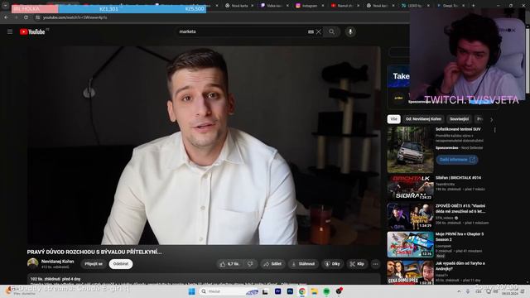View site information next to the URL
This screenshot has height=298, width=530.
pos(38,17)
